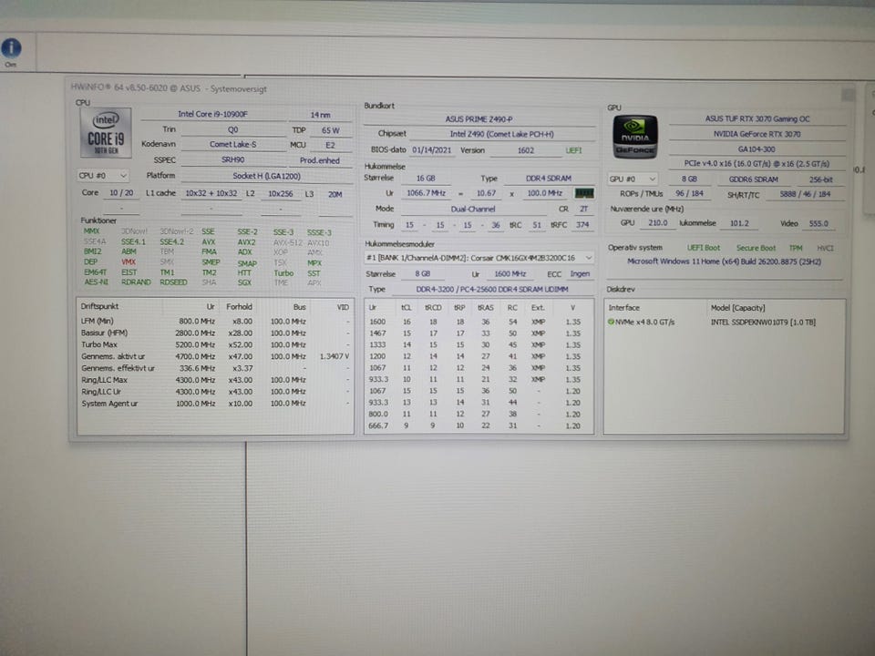Screen dimensions: 875x656
Task: Click the Prod.enhed field
Action: point(320,160)
